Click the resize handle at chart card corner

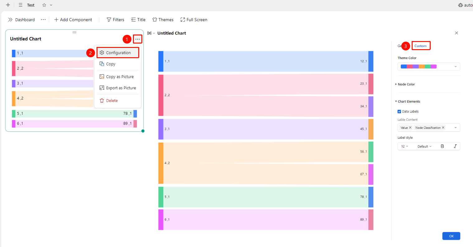(x=143, y=131)
